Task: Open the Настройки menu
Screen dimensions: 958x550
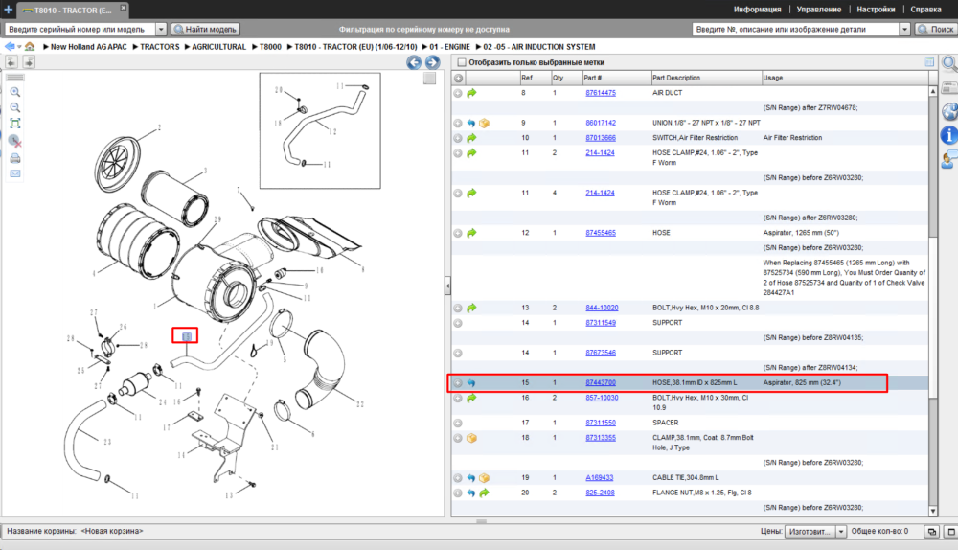Action: [x=876, y=10]
